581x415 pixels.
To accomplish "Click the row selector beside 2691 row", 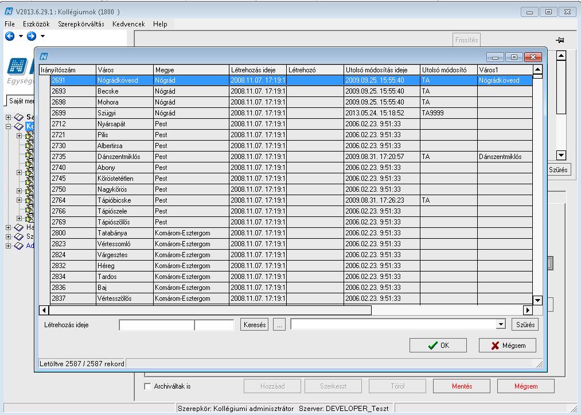I will coord(45,80).
